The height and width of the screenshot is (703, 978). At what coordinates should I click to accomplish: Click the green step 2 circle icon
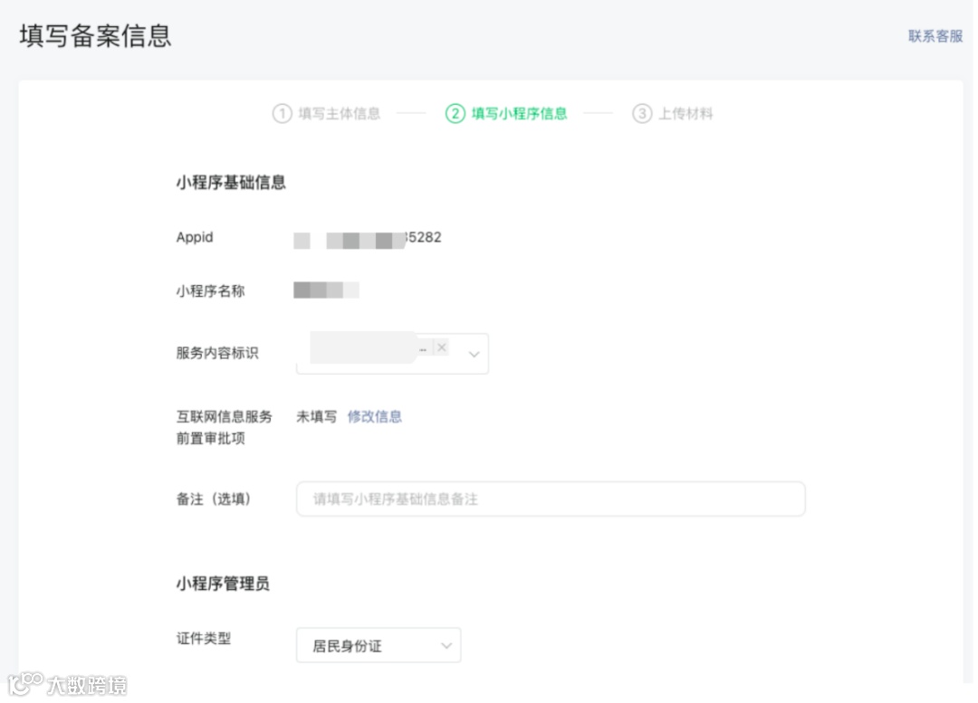click(x=455, y=114)
